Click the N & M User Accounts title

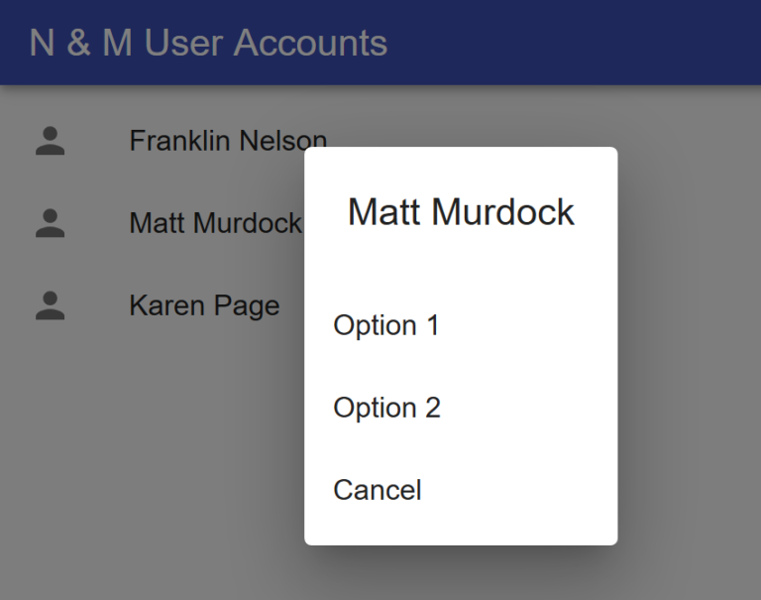[208, 43]
